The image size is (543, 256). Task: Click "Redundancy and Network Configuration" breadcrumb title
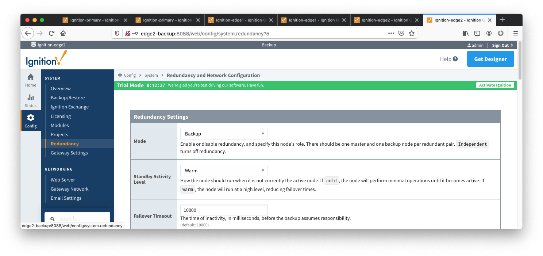[213, 75]
